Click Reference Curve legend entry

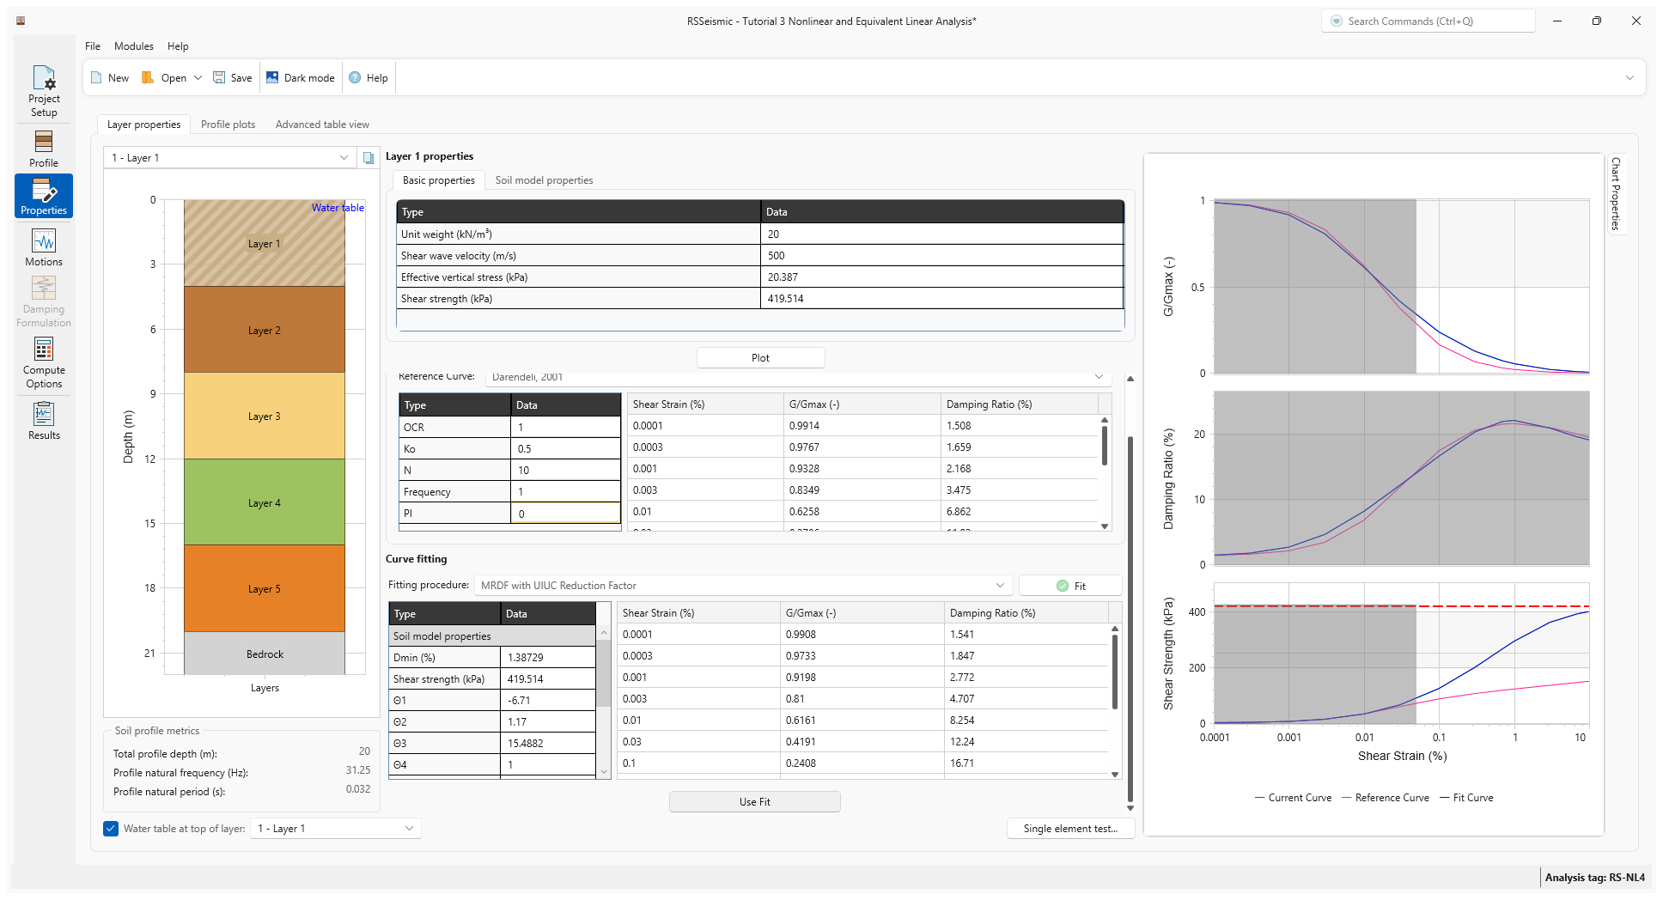coord(1385,798)
